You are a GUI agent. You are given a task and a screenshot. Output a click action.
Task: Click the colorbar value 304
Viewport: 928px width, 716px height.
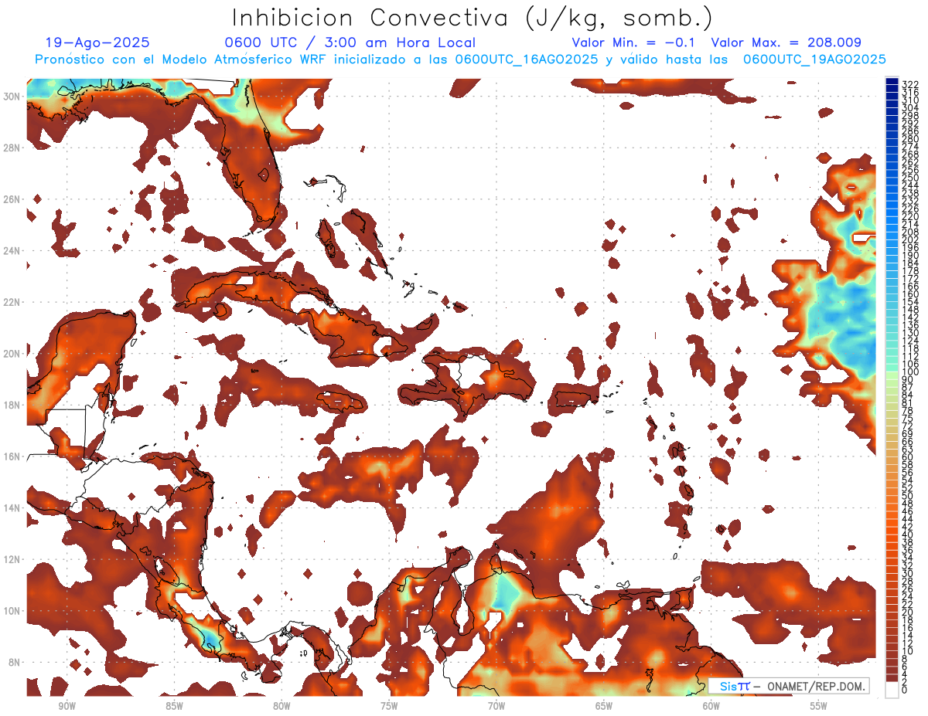coord(909,108)
